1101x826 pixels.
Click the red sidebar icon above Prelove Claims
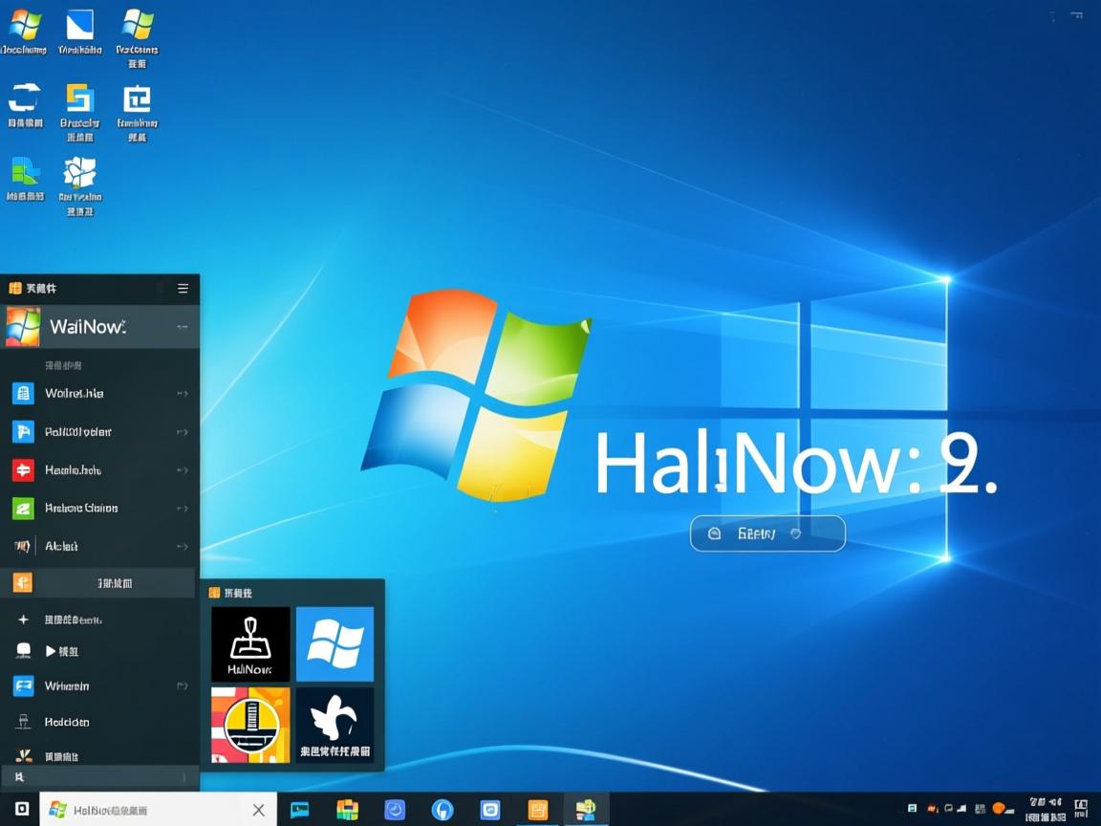[24, 469]
